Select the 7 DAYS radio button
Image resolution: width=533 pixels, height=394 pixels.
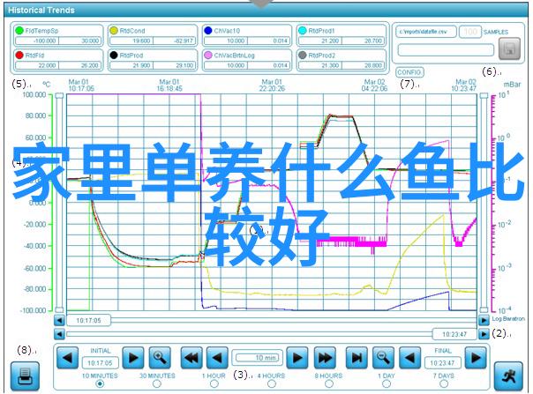pos(444,383)
